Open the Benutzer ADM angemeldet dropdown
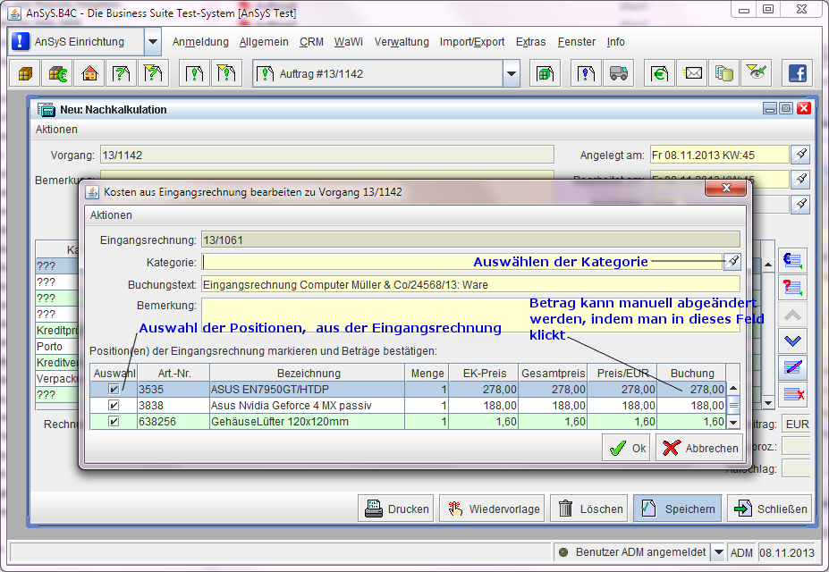 click(716, 552)
